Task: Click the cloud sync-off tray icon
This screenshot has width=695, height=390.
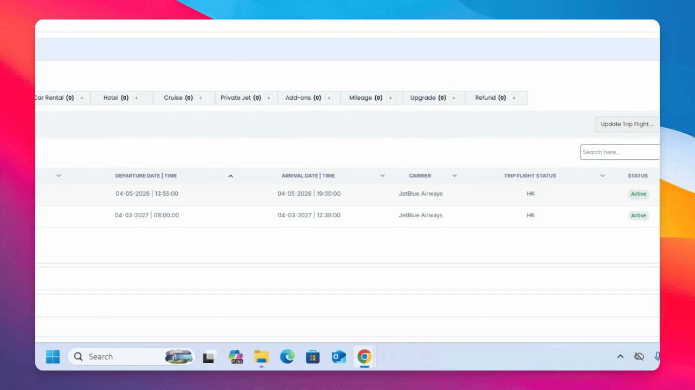Action: (x=639, y=356)
